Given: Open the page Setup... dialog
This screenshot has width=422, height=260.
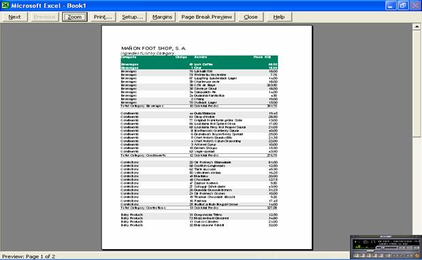Looking at the screenshot, I should 133,17.
